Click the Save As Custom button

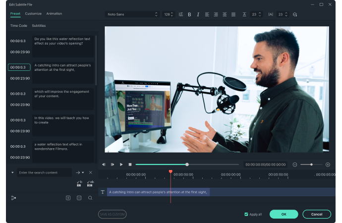coord(113,214)
